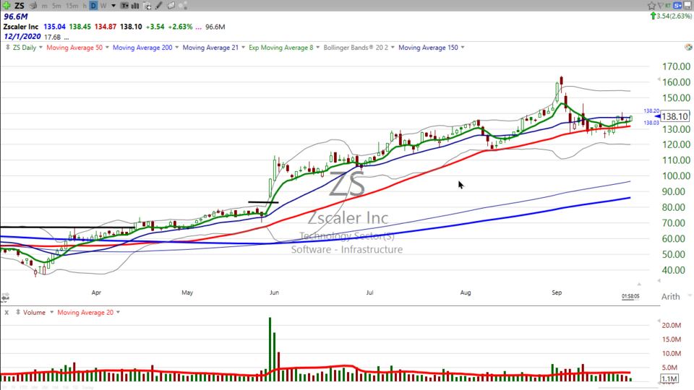Click the RT real-time indicator
Image resolution: width=694 pixels, height=390 pixels.
click(668, 6)
